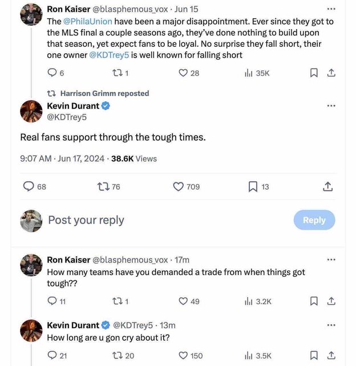This screenshot has width=356, height=366.
Task: Share the main Kevin Durant post
Action: [327, 186]
